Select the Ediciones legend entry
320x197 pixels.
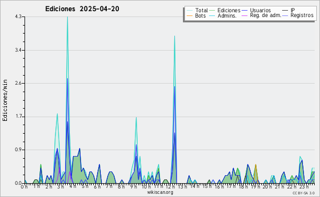coord(229,10)
